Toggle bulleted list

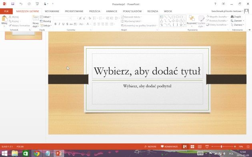(x=94, y=18)
